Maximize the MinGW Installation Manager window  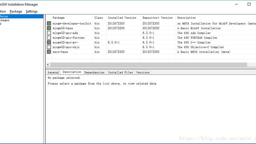click(x=249, y=4)
